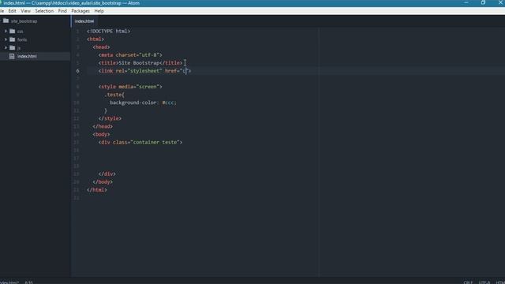Select the css folder label
505x284 pixels.
pyautogui.click(x=20, y=32)
